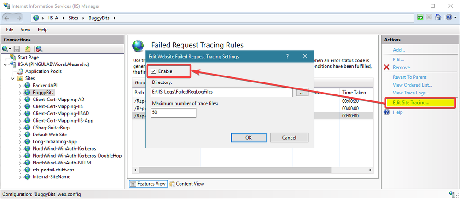Click Edit... action link

click(x=398, y=60)
